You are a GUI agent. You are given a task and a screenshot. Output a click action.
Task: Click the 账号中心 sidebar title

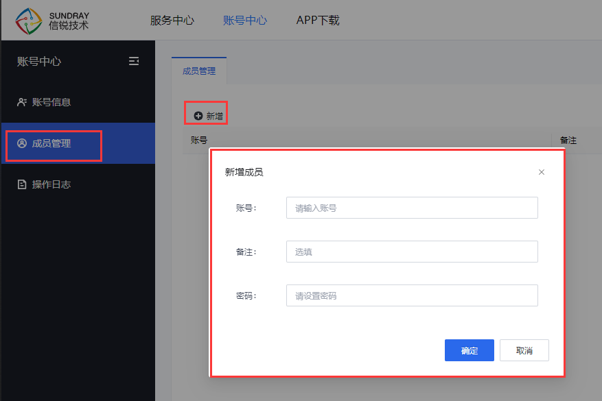coord(39,61)
